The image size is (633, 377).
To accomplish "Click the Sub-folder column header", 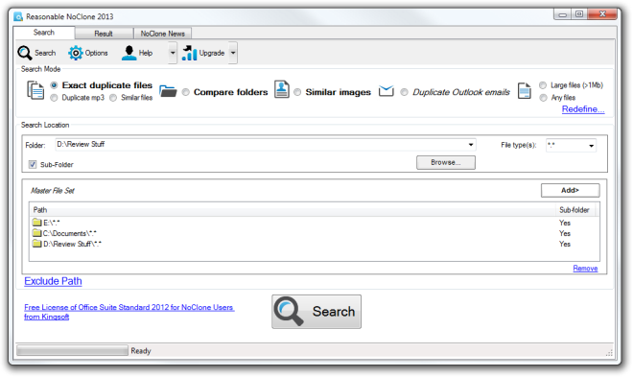I will [x=574, y=210].
